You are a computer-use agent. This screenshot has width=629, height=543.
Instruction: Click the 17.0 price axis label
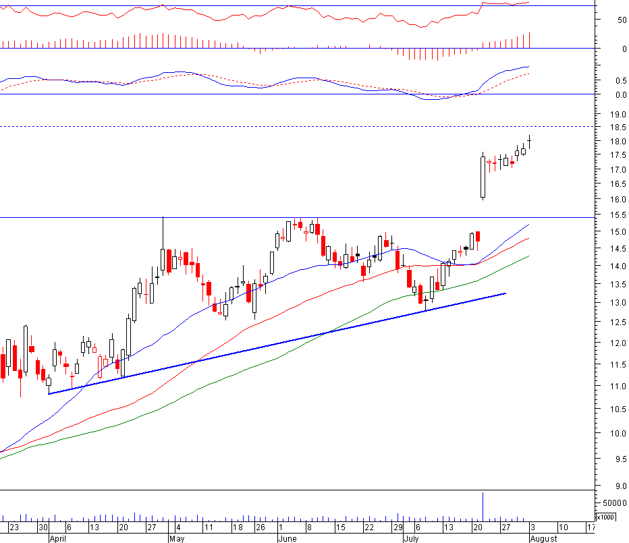618,169
